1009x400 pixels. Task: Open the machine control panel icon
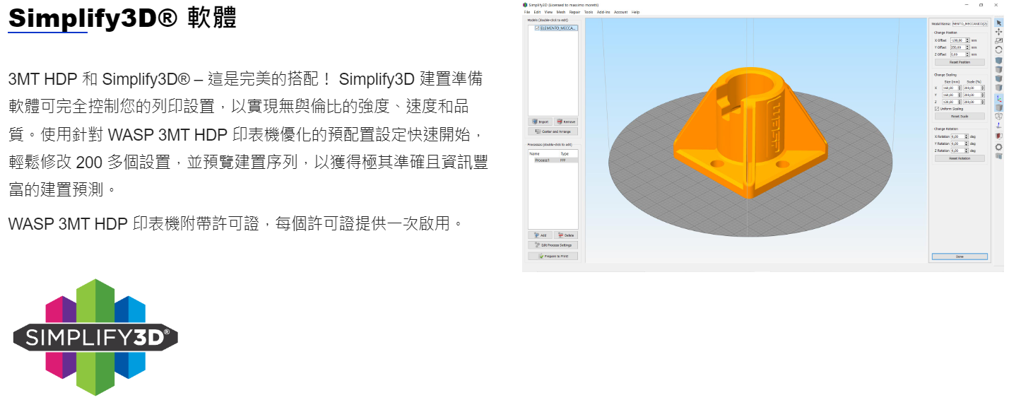[998, 155]
